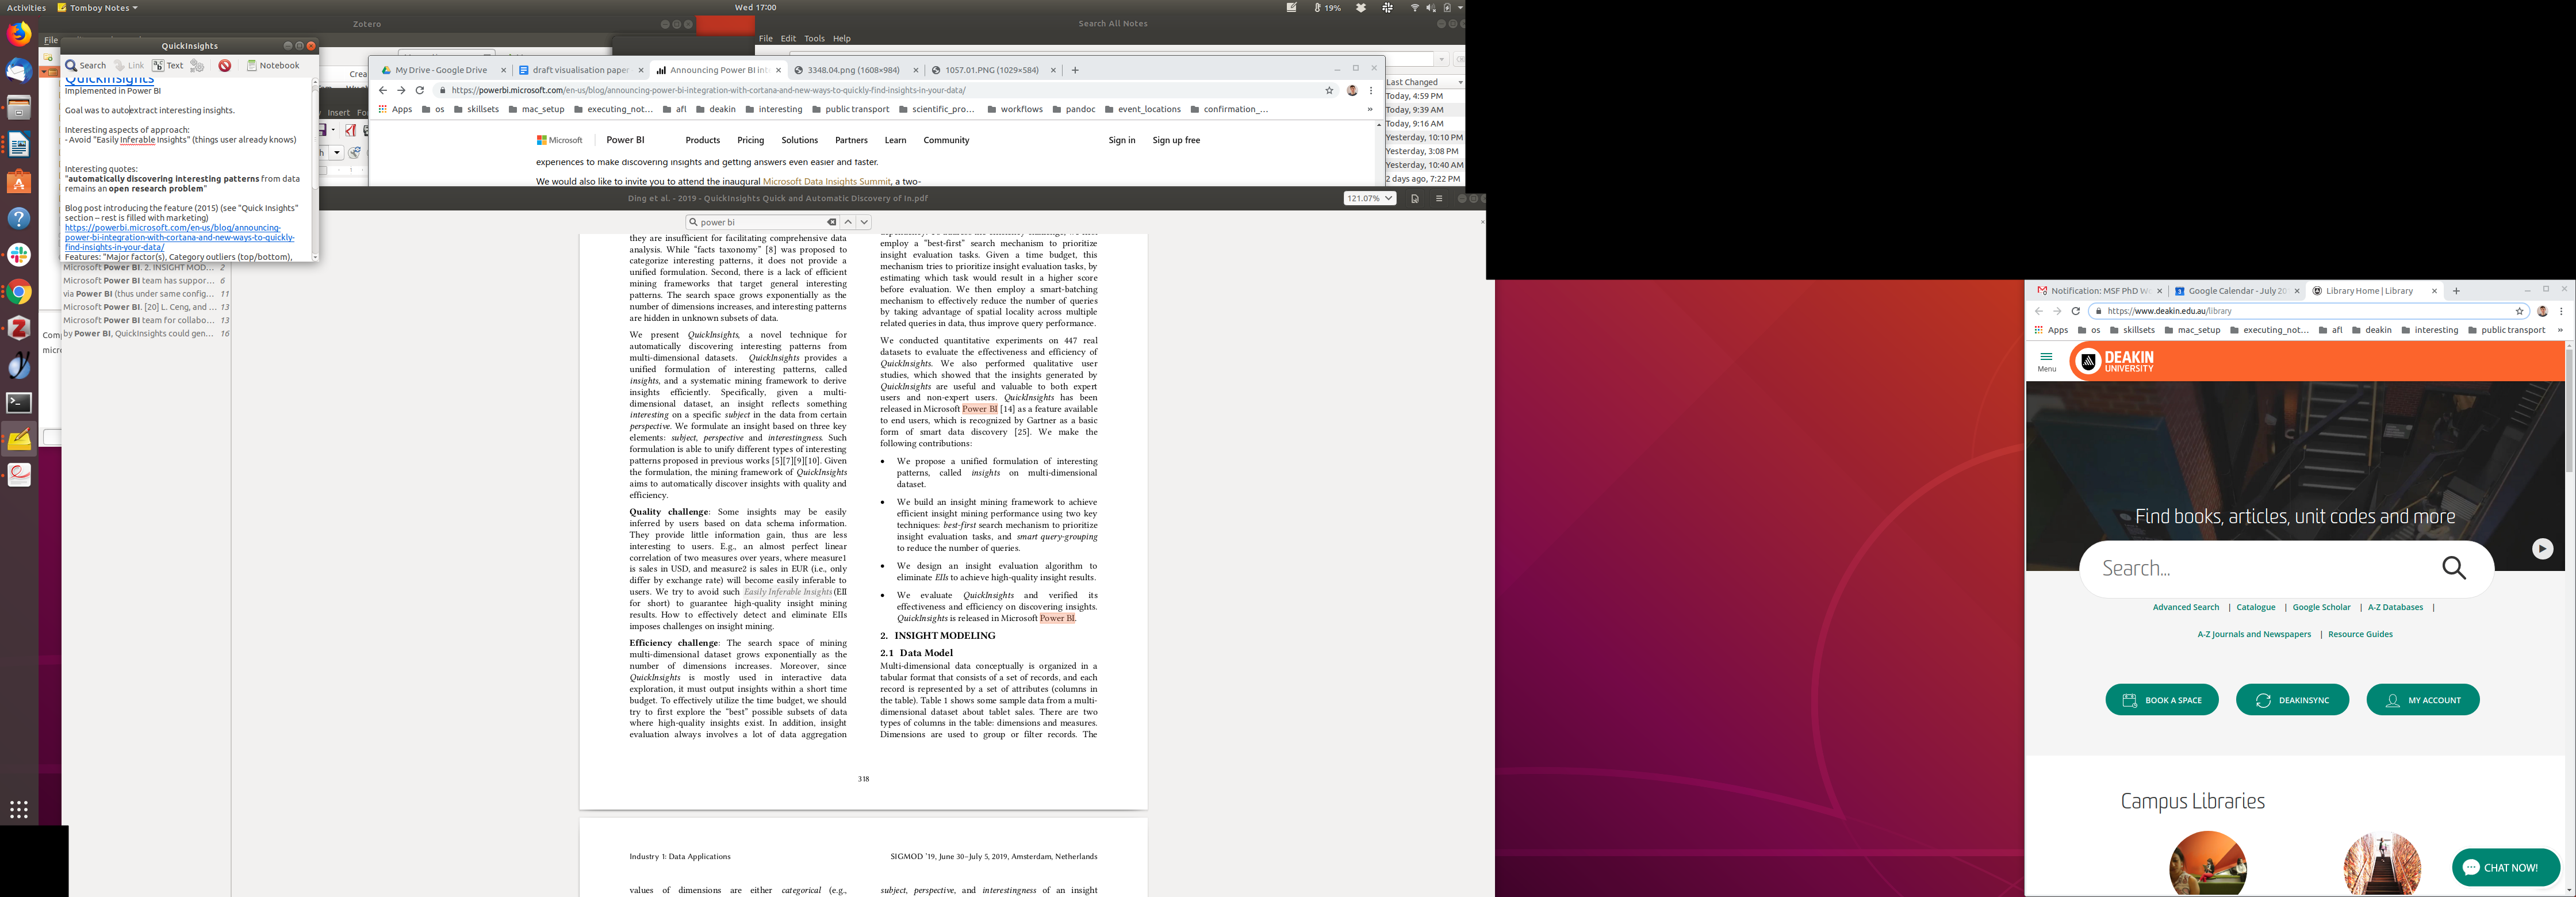Bookmark the Power BI page with the star

1329,90
